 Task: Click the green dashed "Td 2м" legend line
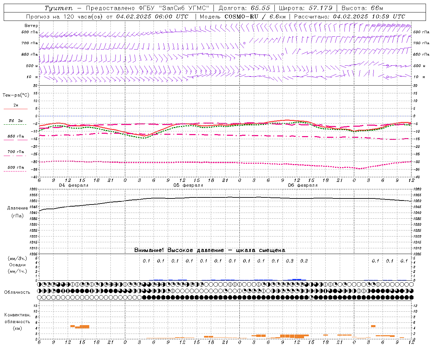pos(15,125)
